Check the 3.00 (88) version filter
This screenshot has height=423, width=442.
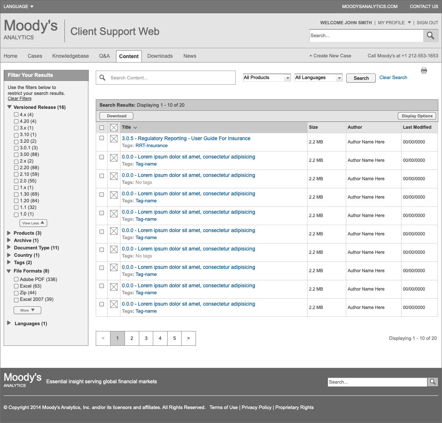click(16, 154)
